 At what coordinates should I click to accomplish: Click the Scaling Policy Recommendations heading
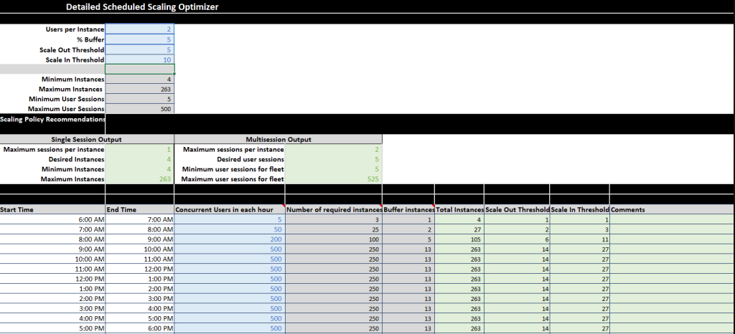(52, 118)
